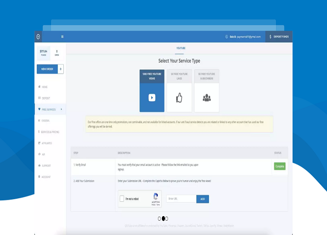Viewport: 327px width, 235px height.
Task: Open Home in the sidebar menu
Action: (x=44, y=87)
